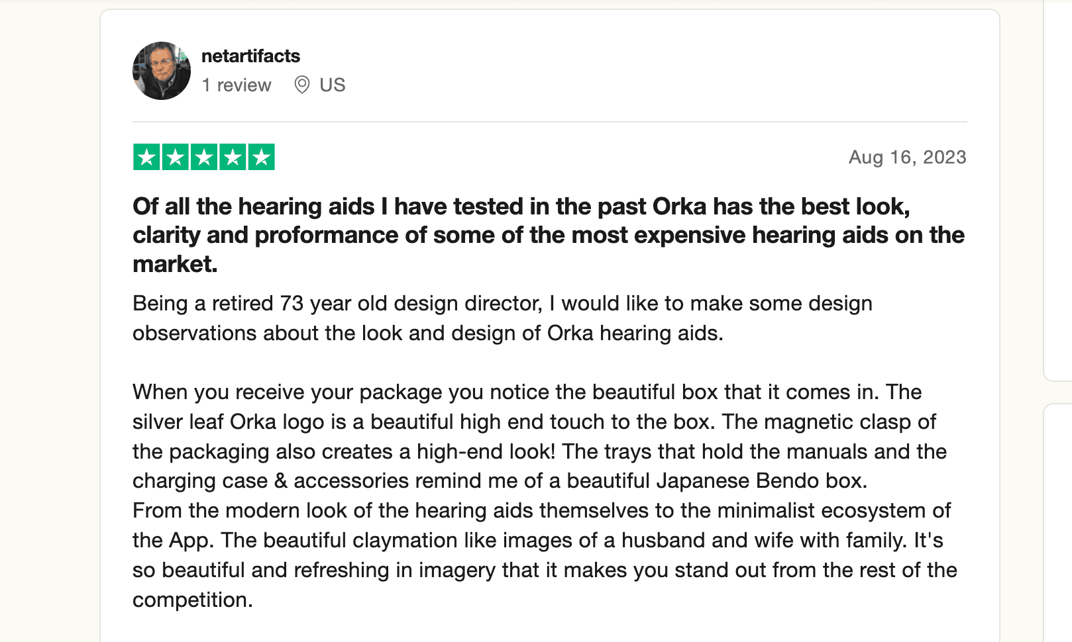Click the "US" country label

[333, 85]
